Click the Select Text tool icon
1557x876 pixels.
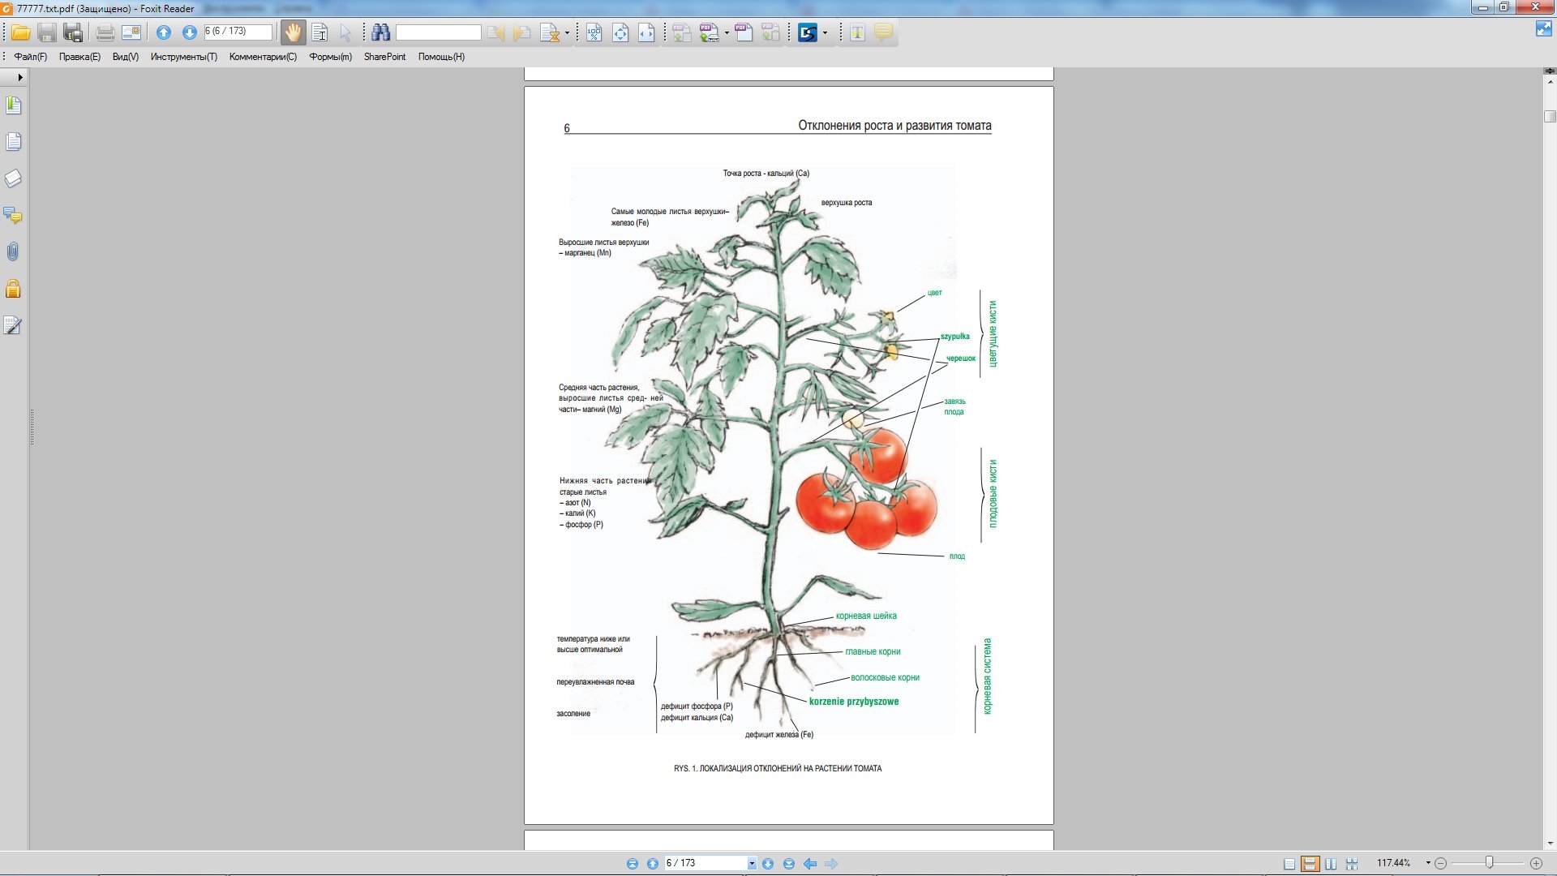(320, 32)
